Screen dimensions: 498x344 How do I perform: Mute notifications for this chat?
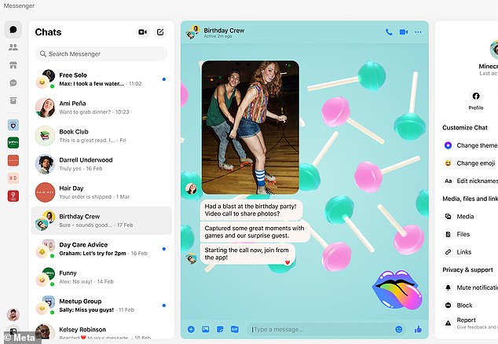point(474,287)
